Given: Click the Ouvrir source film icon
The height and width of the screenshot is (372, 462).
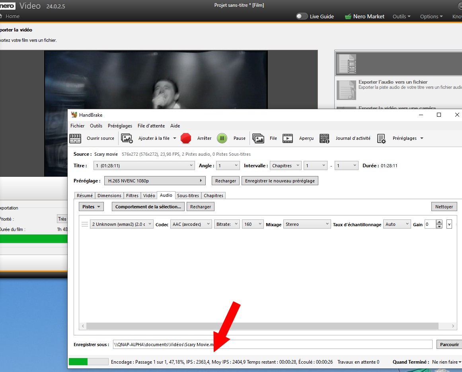Looking at the screenshot, I should click(x=75, y=138).
